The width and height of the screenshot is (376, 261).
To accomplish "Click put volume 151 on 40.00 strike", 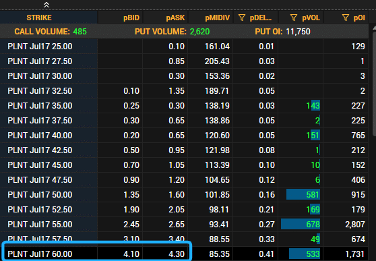I will pos(313,136).
